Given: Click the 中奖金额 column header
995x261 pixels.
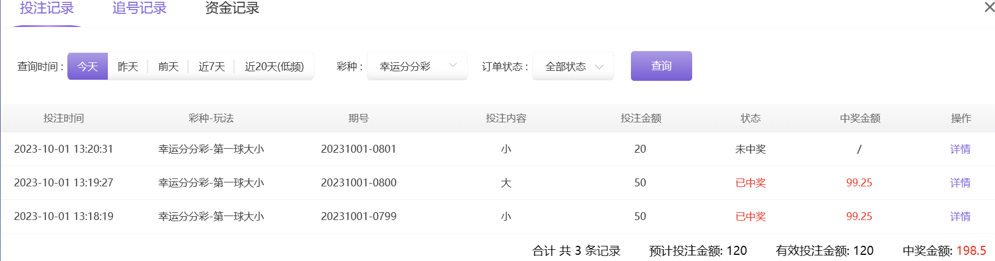Looking at the screenshot, I should [860, 118].
